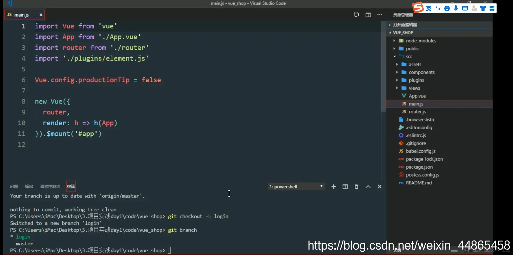Click the Sogou input method logo
Image resolution: width=513 pixels, height=255 pixels.
(418, 7)
